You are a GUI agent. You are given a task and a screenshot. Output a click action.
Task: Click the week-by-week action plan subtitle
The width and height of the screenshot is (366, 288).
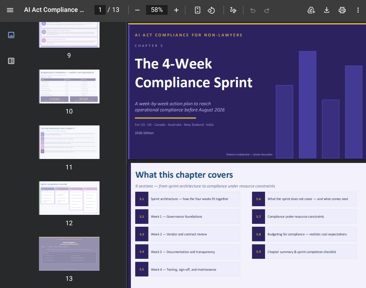click(x=180, y=107)
